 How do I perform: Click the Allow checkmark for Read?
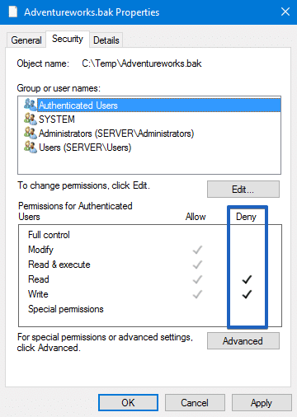click(197, 279)
